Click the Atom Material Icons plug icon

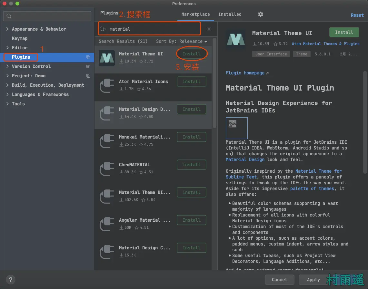point(107,85)
